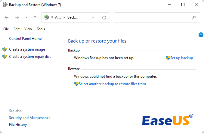Refresh the Backup and Restore page
This screenshot has width=204, height=133.
(x=104, y=17)
